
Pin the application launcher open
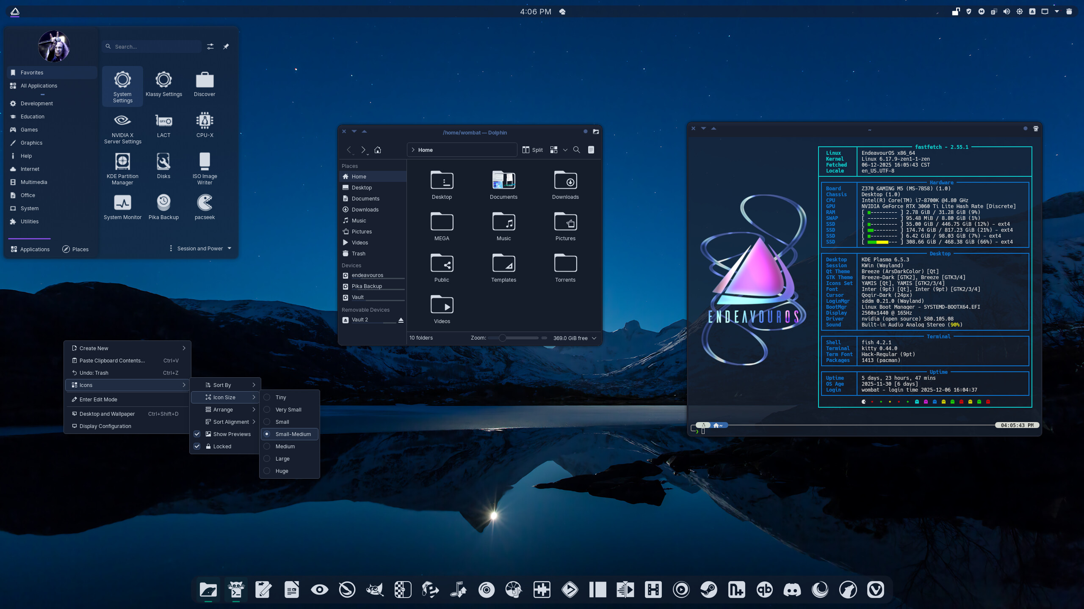click(x=226, y=47)
